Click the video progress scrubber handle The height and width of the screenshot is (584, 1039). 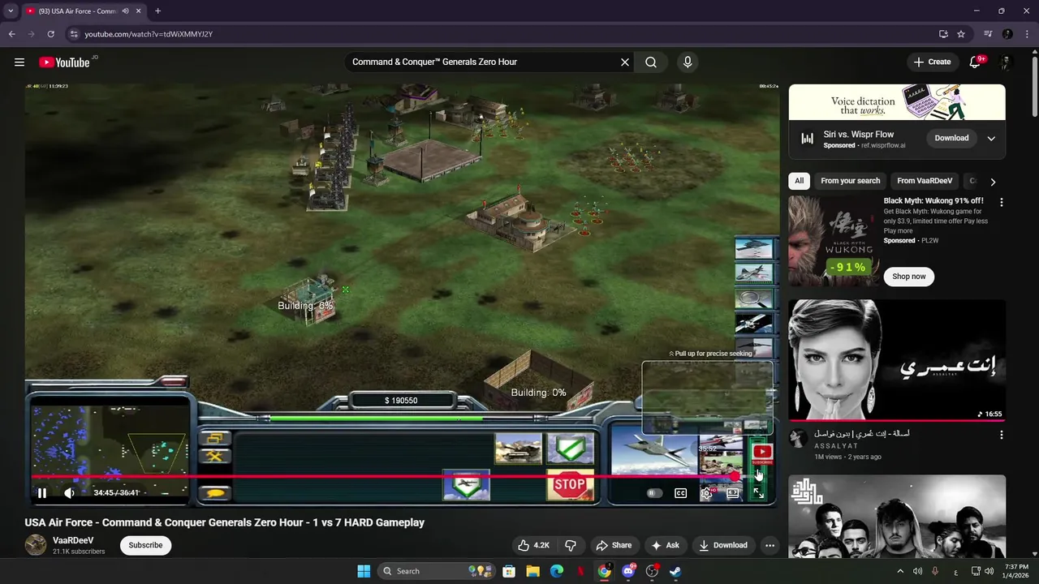pos(735,477)
